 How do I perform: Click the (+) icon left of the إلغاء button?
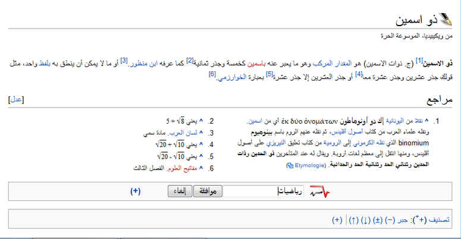[135, 191]
